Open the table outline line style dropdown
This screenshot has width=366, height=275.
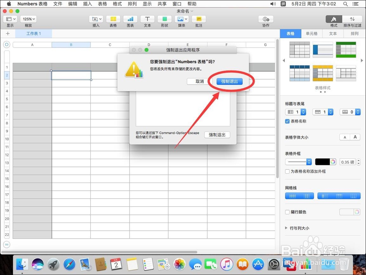[x=299, y=162]
